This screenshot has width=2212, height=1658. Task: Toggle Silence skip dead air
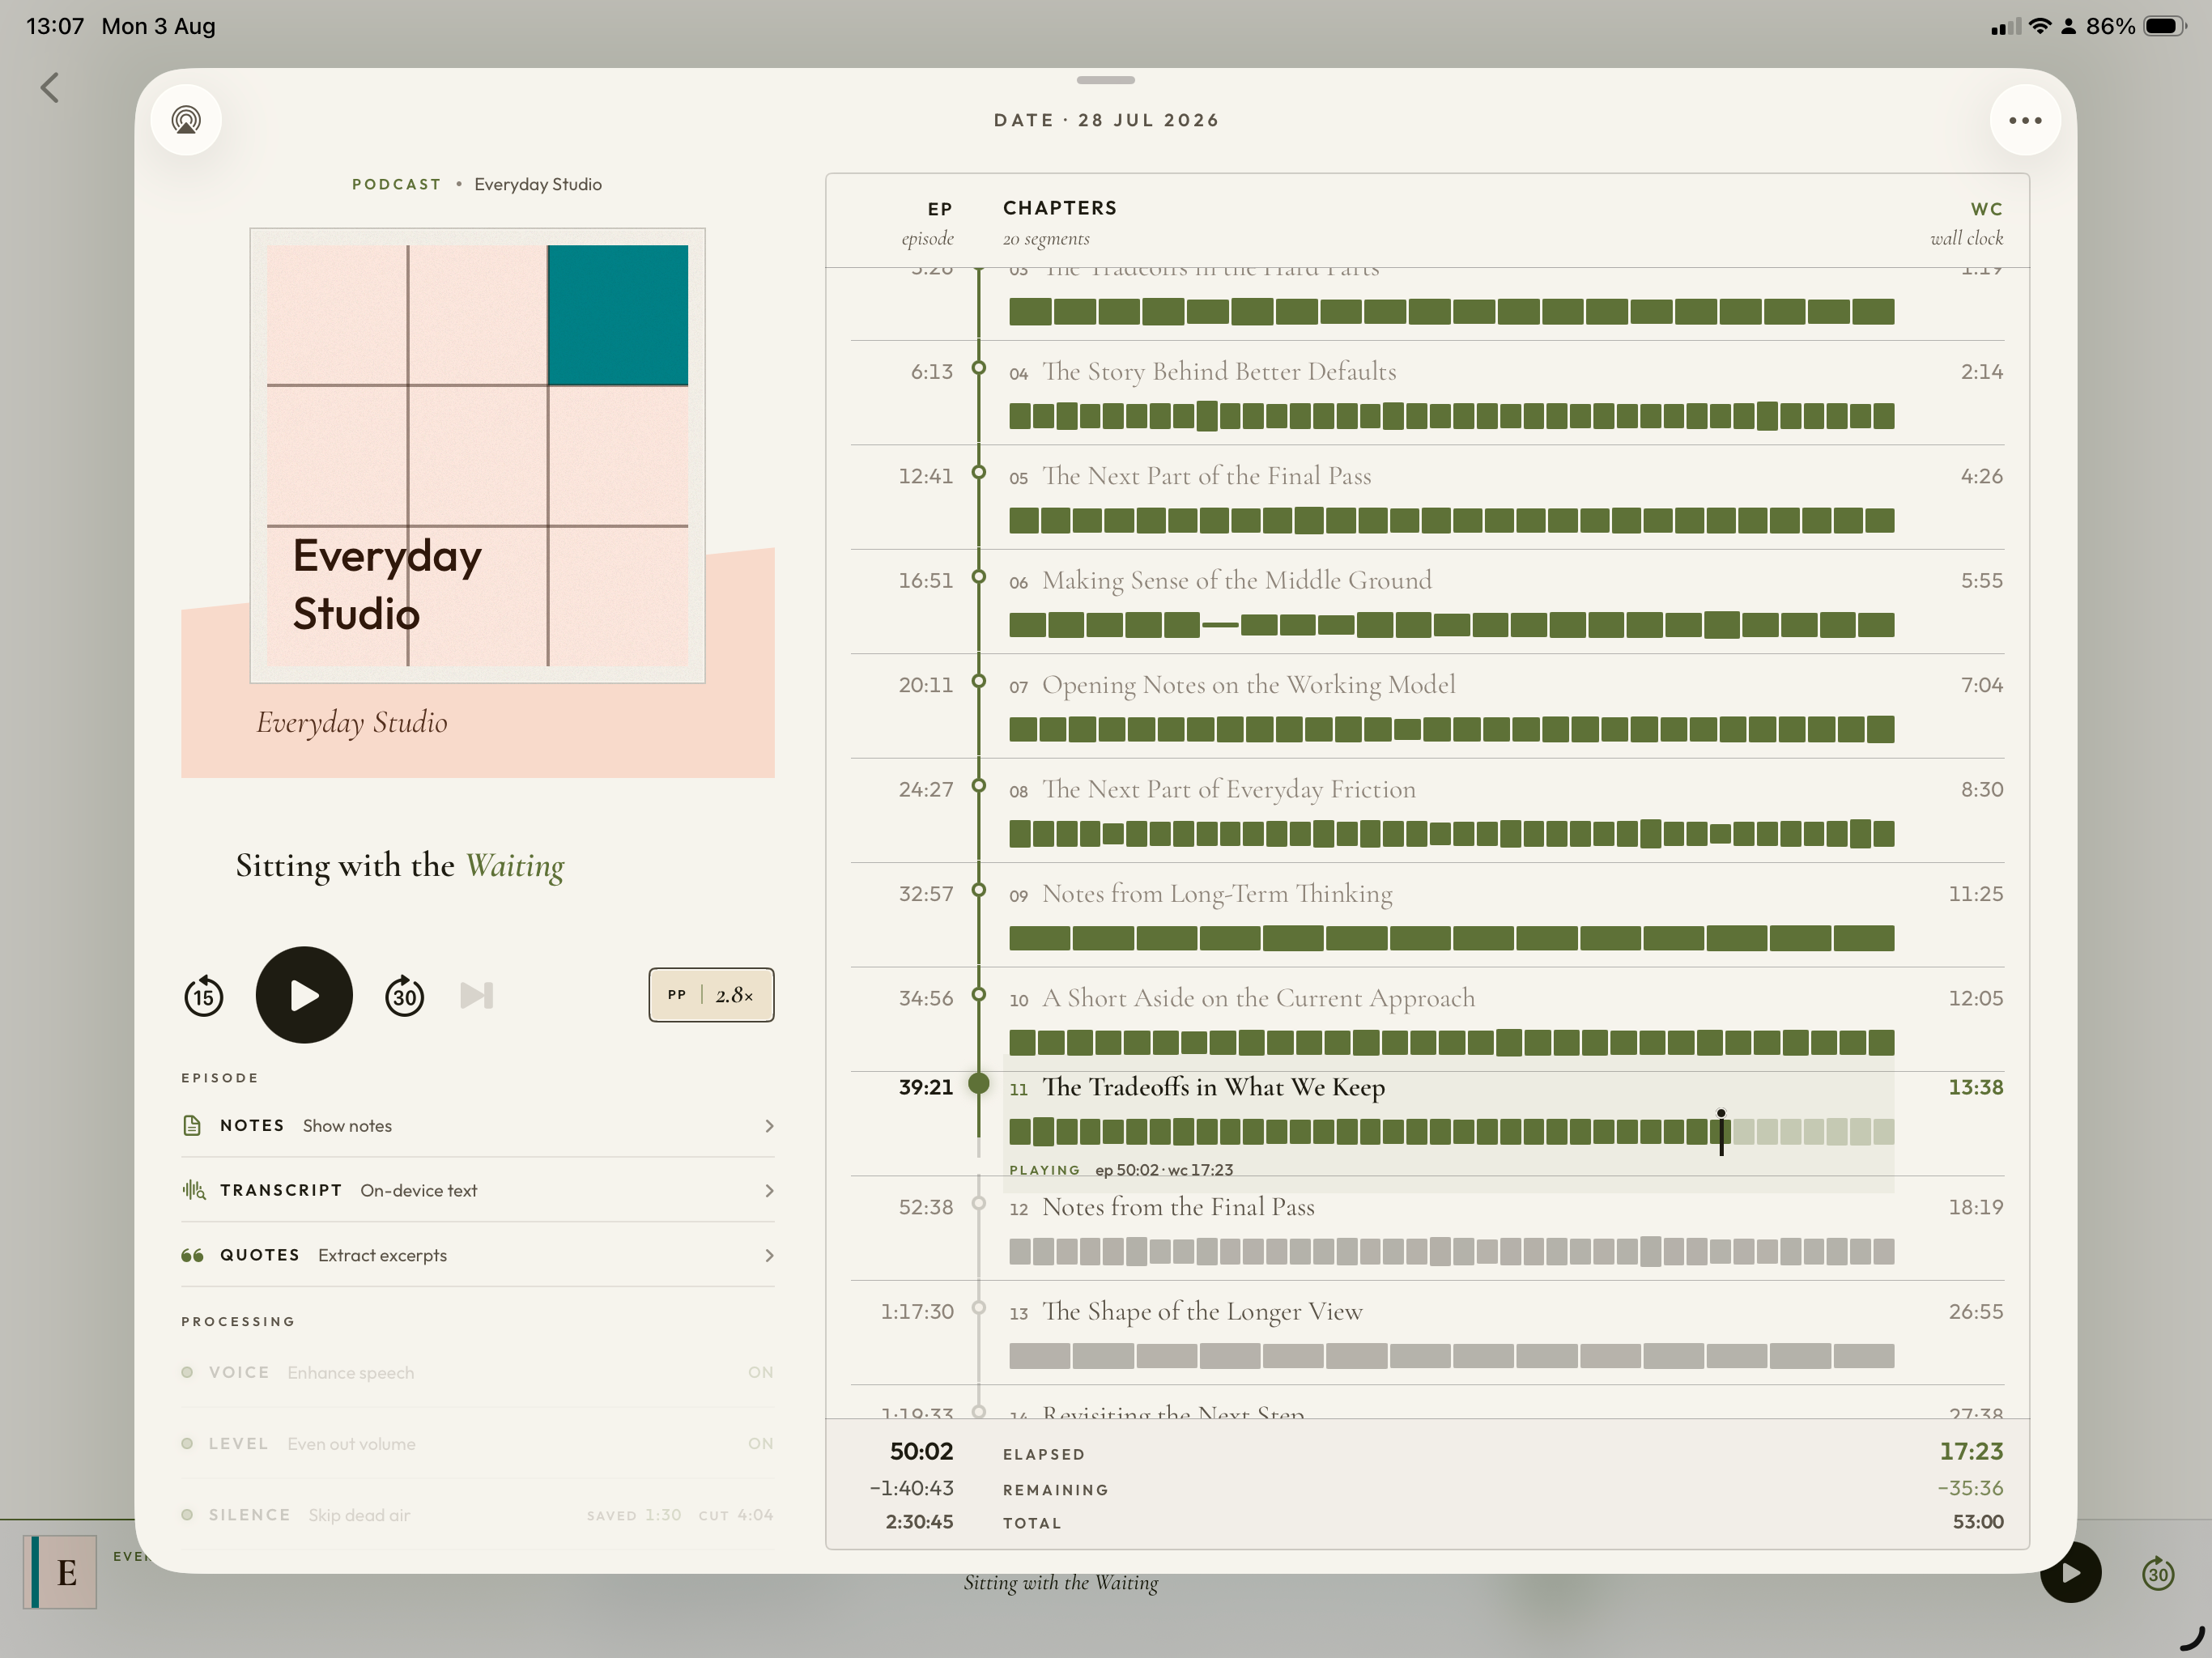[478, 1515]
